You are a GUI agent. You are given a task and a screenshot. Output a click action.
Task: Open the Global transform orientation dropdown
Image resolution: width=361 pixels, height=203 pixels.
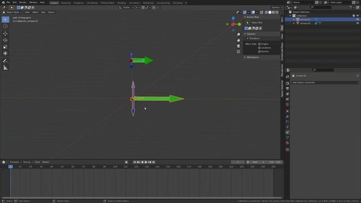point(126,7)
